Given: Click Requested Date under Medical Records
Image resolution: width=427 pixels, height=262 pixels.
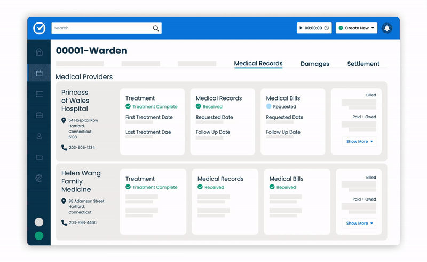Looking at the screenshot, I should (x=215, y=117).
